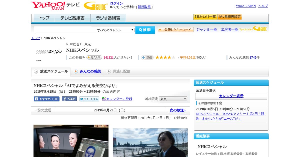Open the 地域設定 東京 dropdown
Screen dimensions: 300x157
(x=173, y=99)
